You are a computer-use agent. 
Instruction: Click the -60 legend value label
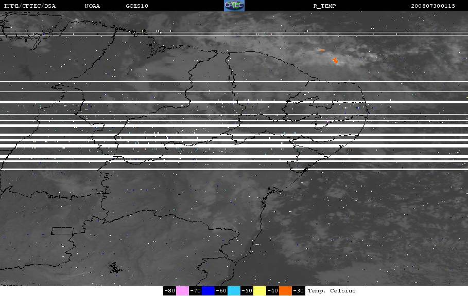point(221,291)
